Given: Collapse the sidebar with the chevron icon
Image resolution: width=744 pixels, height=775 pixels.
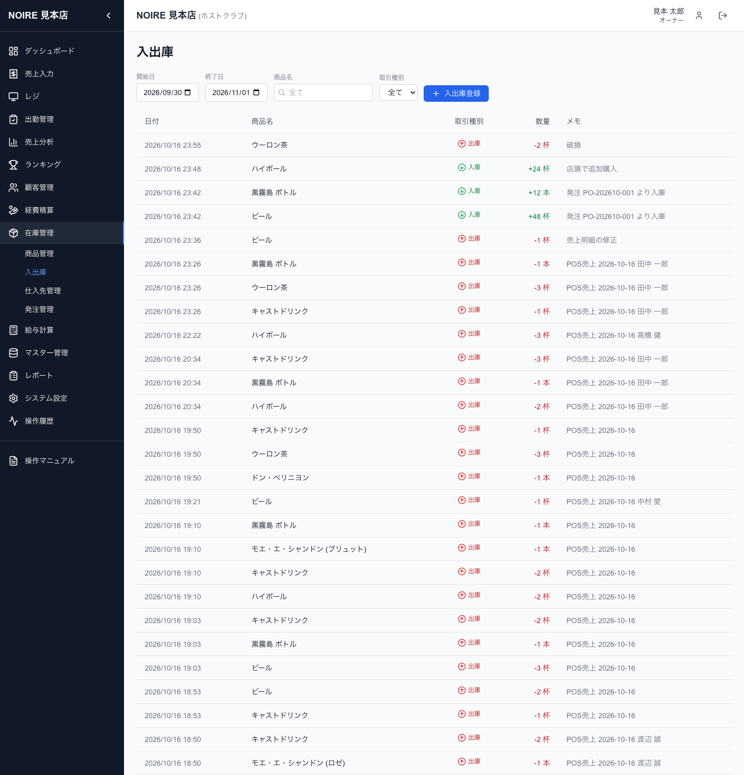Looking at the screenshot, I should pyautogui.click(x=109, y=16).
